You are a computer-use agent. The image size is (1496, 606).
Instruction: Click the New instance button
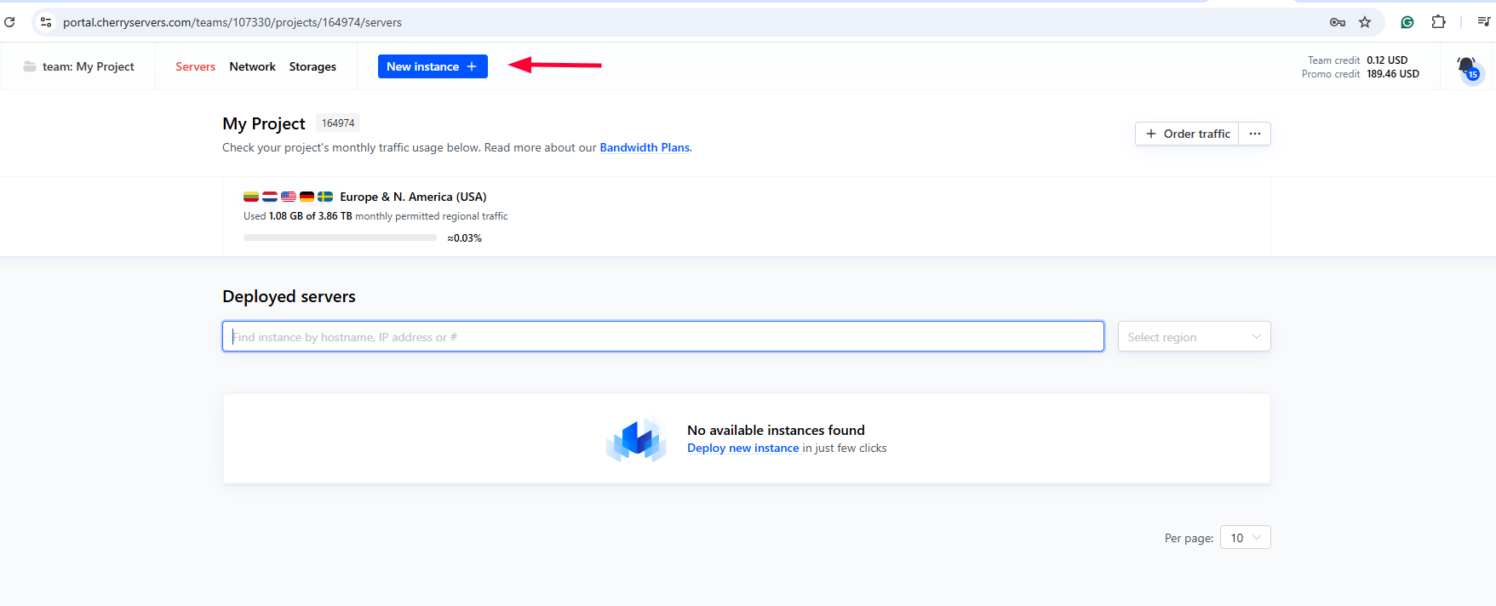point(433,66)
